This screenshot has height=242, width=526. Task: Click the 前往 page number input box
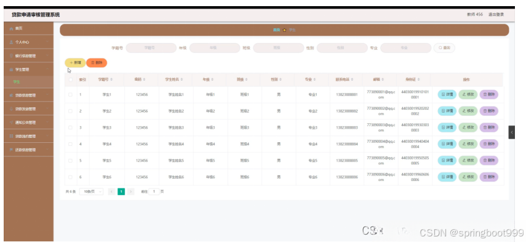[x=154, y=192]
